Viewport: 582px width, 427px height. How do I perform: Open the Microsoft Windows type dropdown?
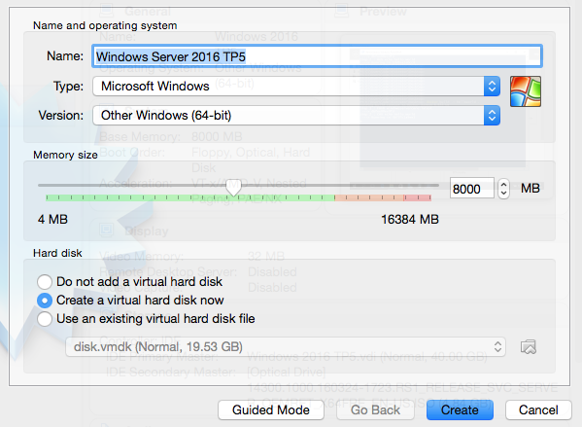point(296,87)
